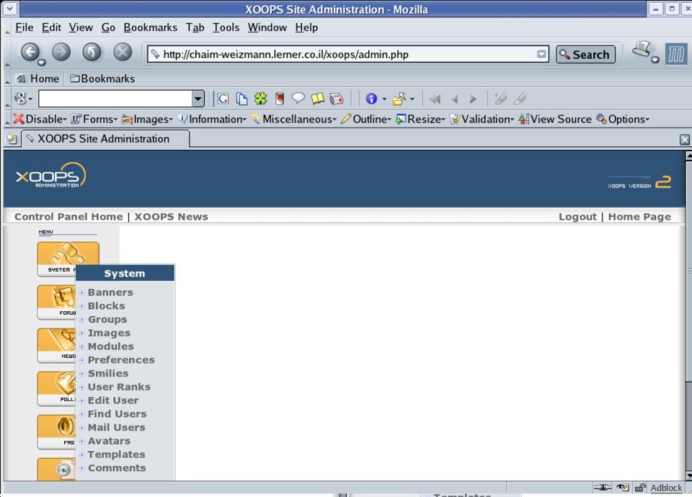Screen dimensions: 692x497
Task: Click the speech bubble icon in toolbar
Action: (x=298, y=98)
